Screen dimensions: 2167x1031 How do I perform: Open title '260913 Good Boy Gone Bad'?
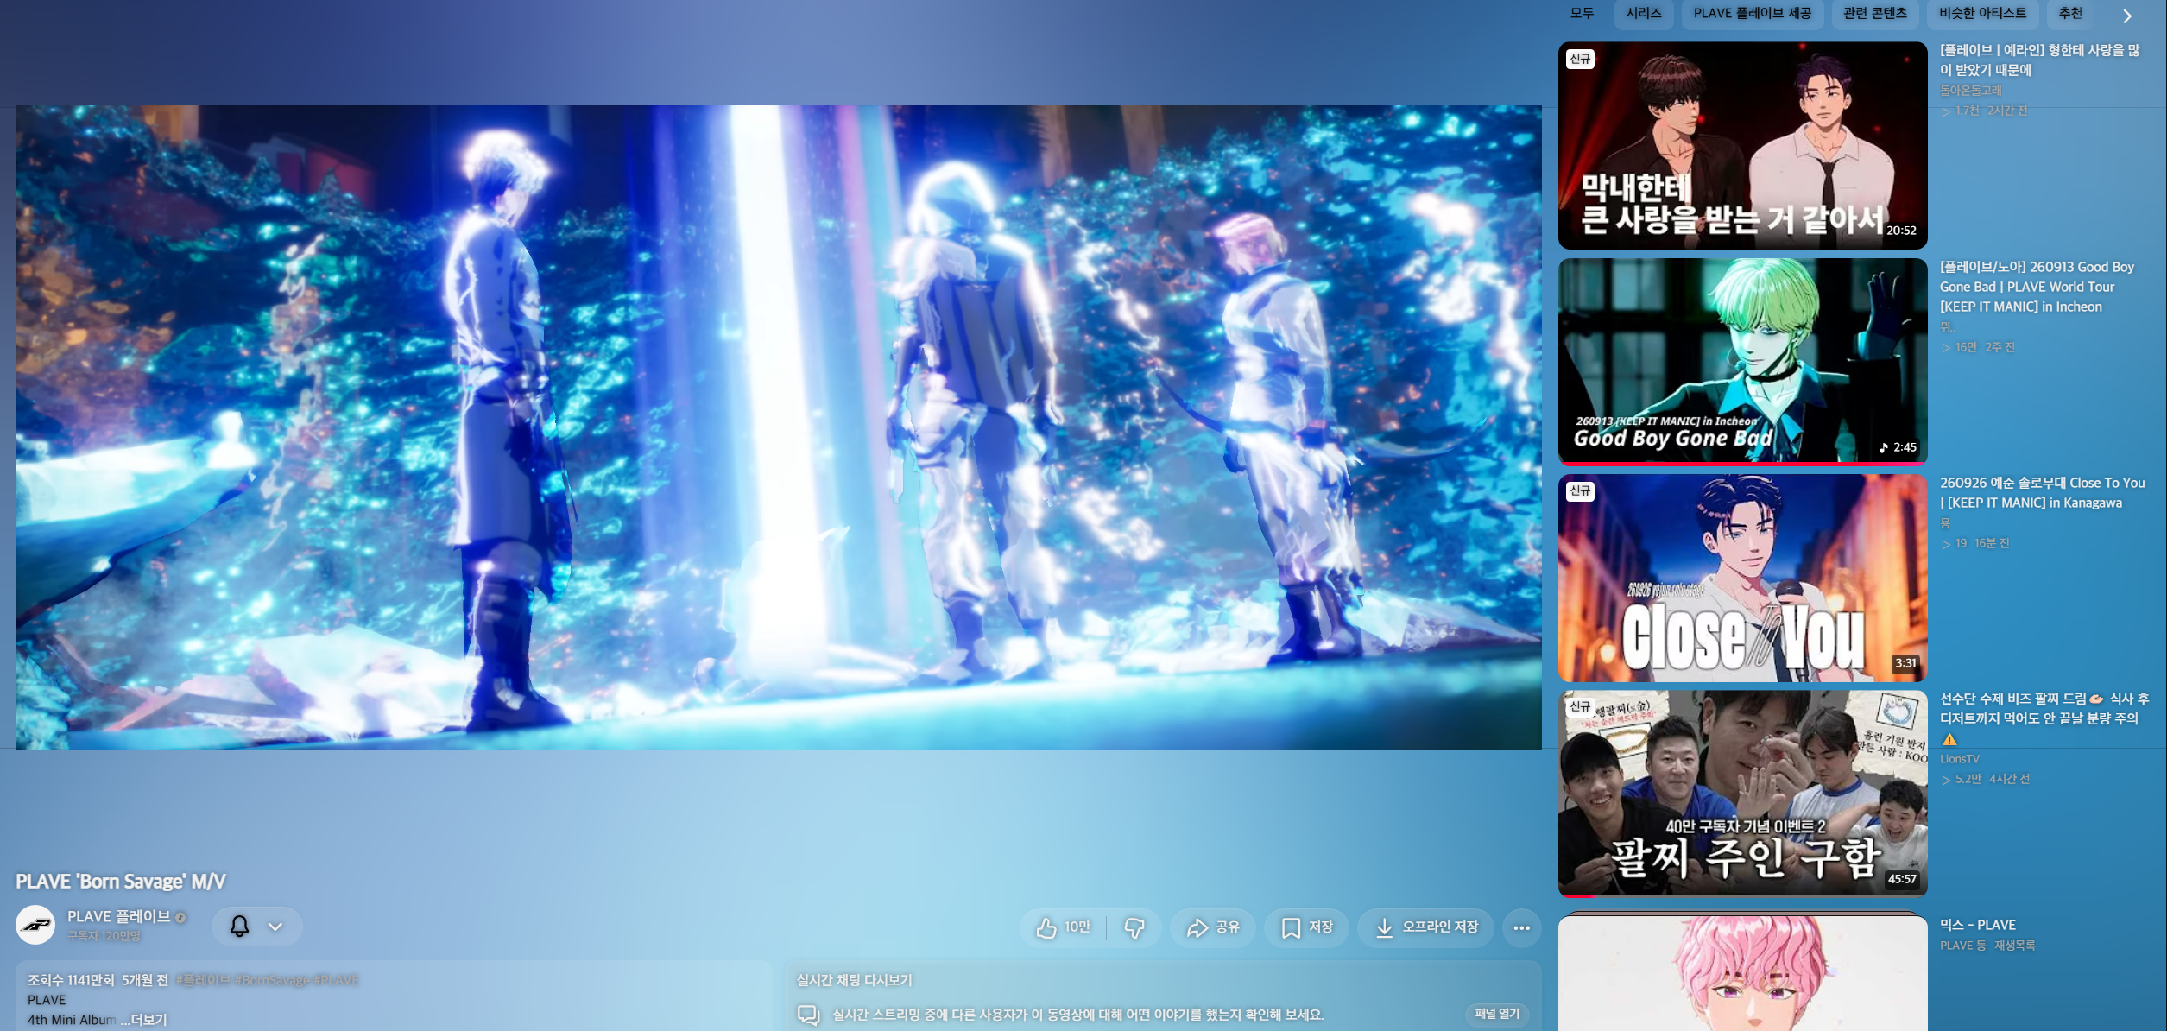[2037, 287]
